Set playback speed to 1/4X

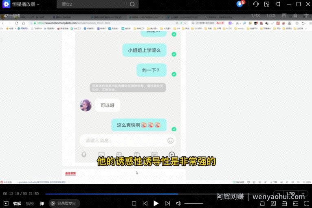pos(255,15)
